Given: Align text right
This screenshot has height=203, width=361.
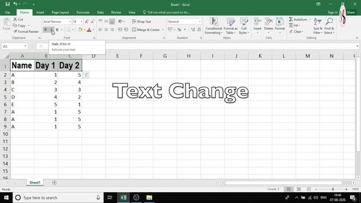Looking at the screenshot, I should [112, 29].
